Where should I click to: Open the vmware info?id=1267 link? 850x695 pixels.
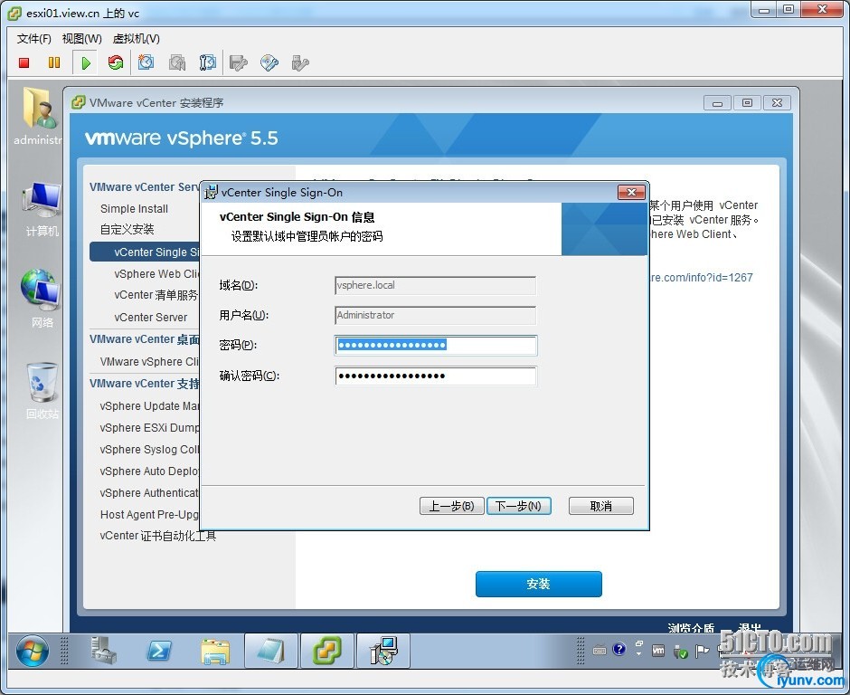(x=701, y=278)
